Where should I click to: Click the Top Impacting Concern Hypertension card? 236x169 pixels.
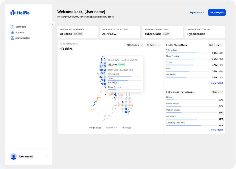click(205, 32)
